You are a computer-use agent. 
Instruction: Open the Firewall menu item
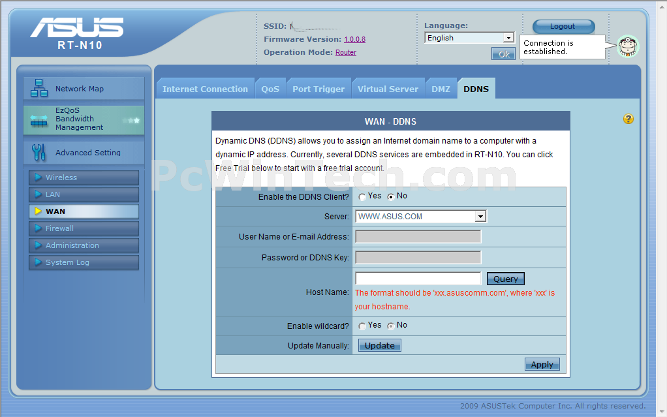click(84, 228)
